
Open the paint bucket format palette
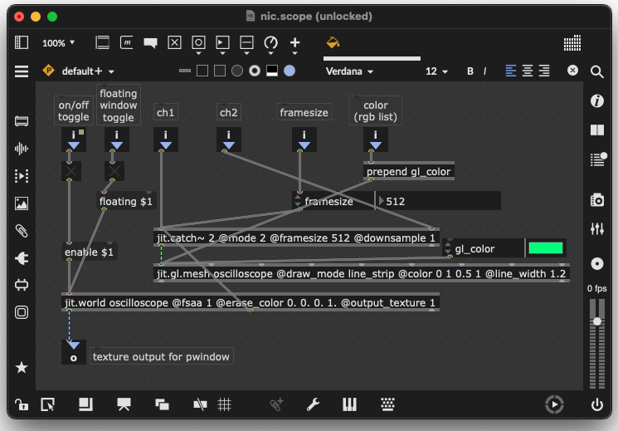(x=333, y=42)
